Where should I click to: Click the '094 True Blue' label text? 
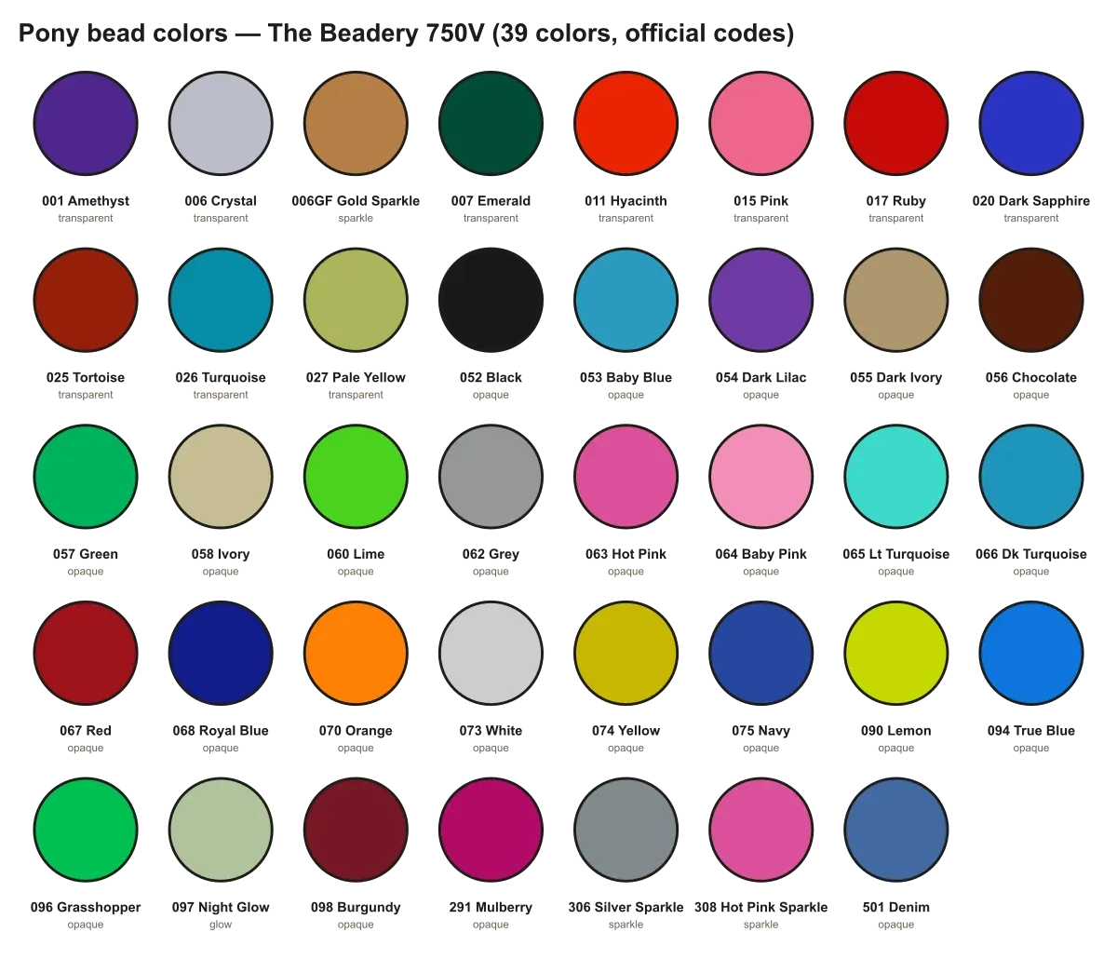(1031, 731)
